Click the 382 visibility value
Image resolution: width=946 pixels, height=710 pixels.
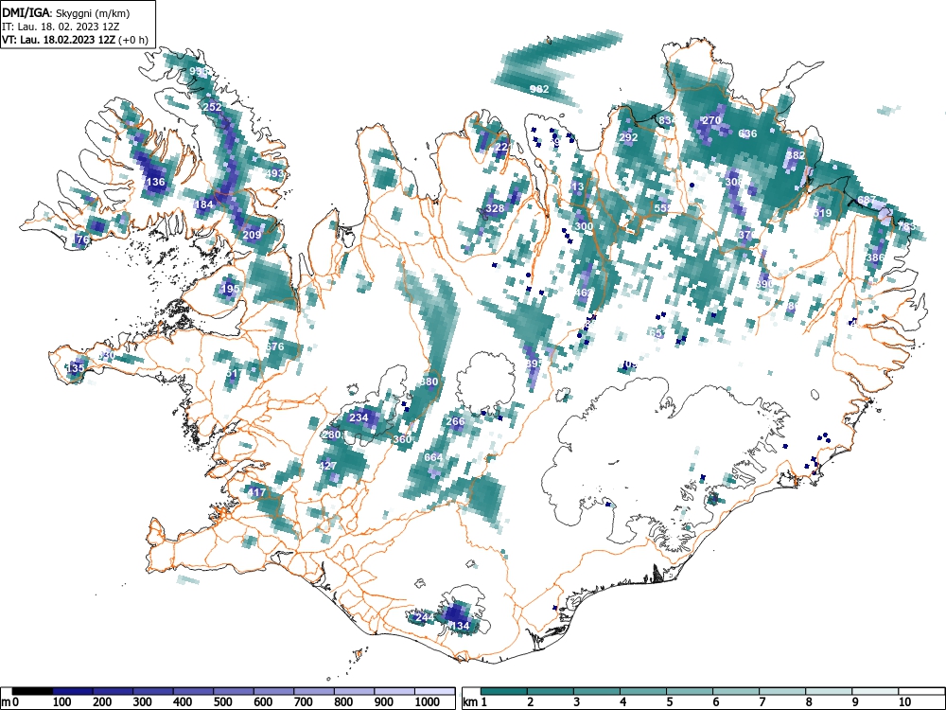(x=796, y=154)
